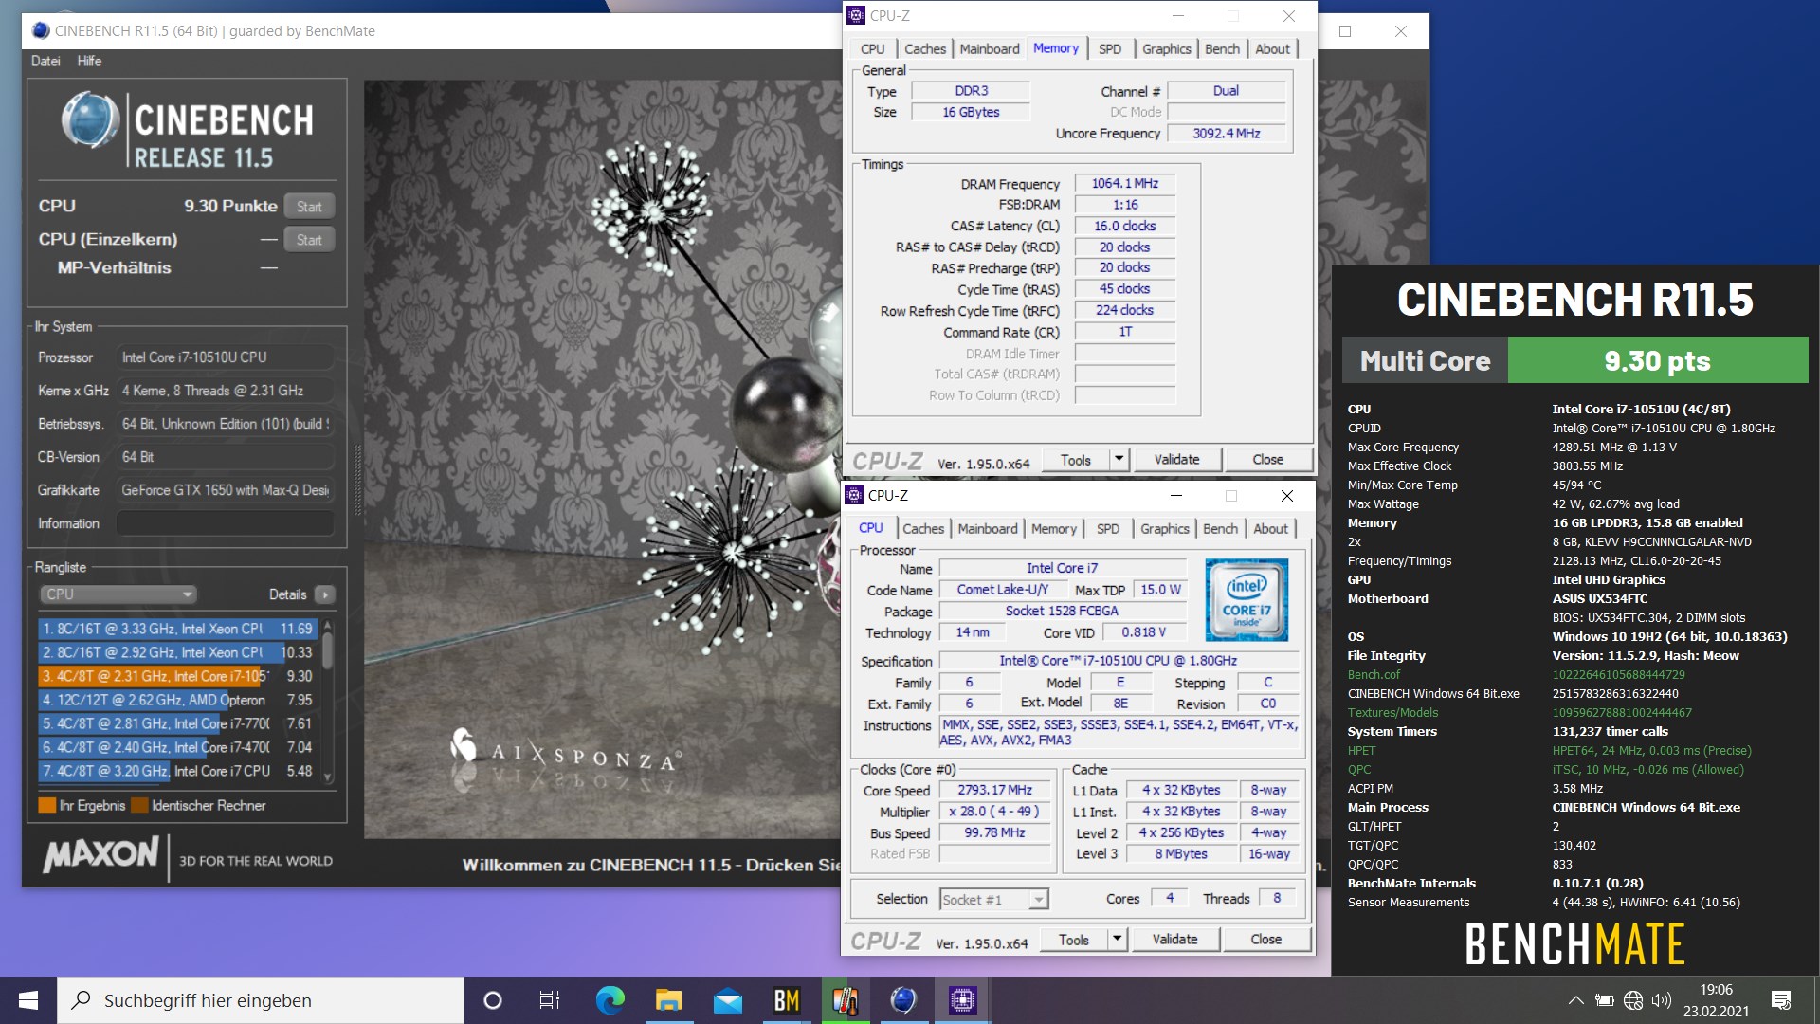
Task: Select the highlighted i7-10510U ranking row
Action: [177, 676]
